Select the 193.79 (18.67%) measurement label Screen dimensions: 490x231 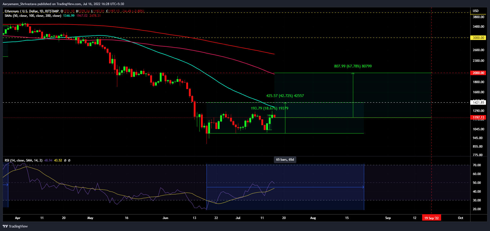tap(270, 108)
